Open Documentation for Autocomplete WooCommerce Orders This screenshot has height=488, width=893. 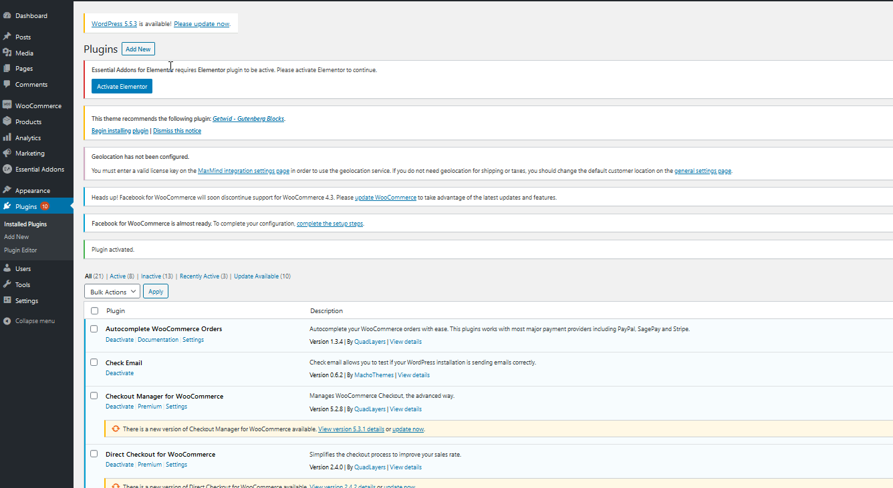[x=158, y=340]
